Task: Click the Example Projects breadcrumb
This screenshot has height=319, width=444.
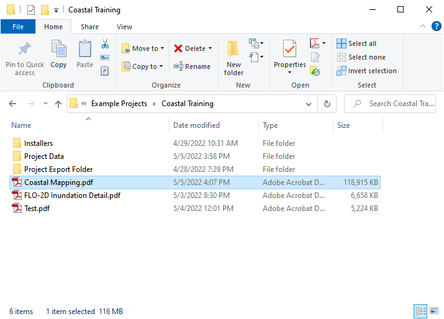Action: pyautogui.click(x=119, y=104)
